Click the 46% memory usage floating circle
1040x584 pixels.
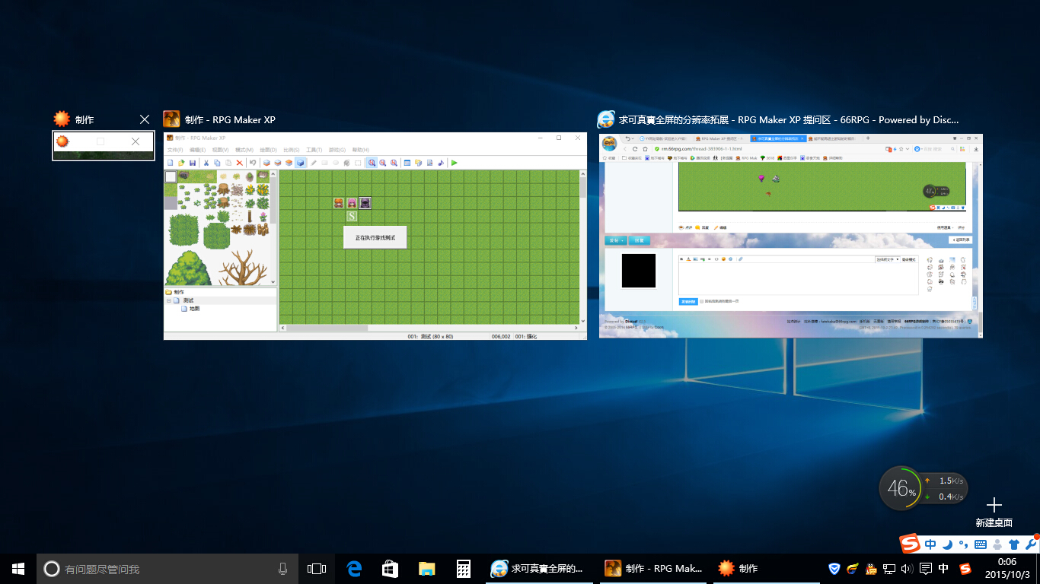pos(901,488)
